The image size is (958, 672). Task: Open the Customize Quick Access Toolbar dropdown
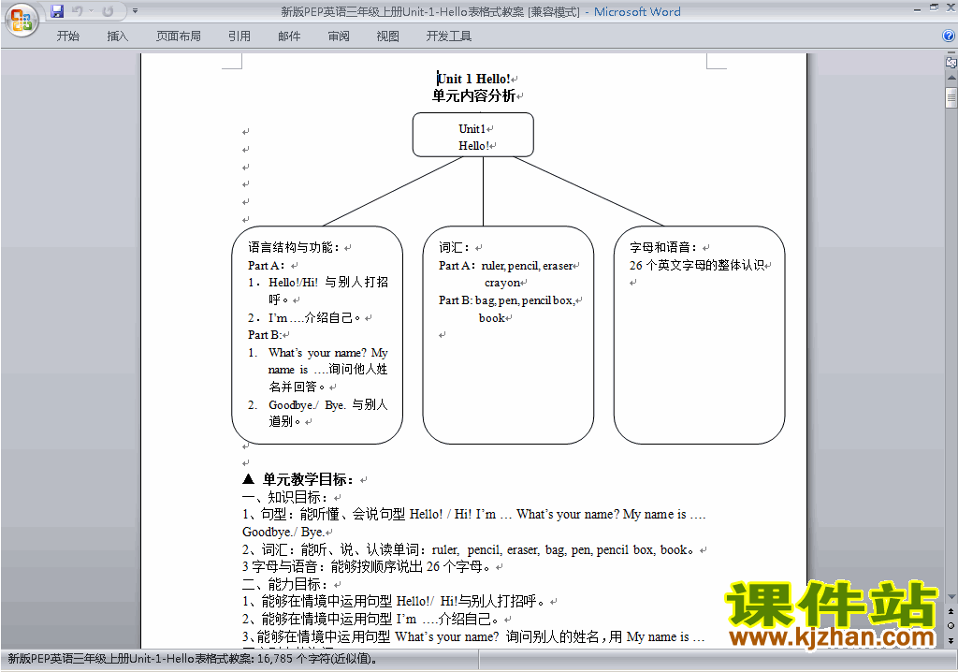click(x=135, y=11)
